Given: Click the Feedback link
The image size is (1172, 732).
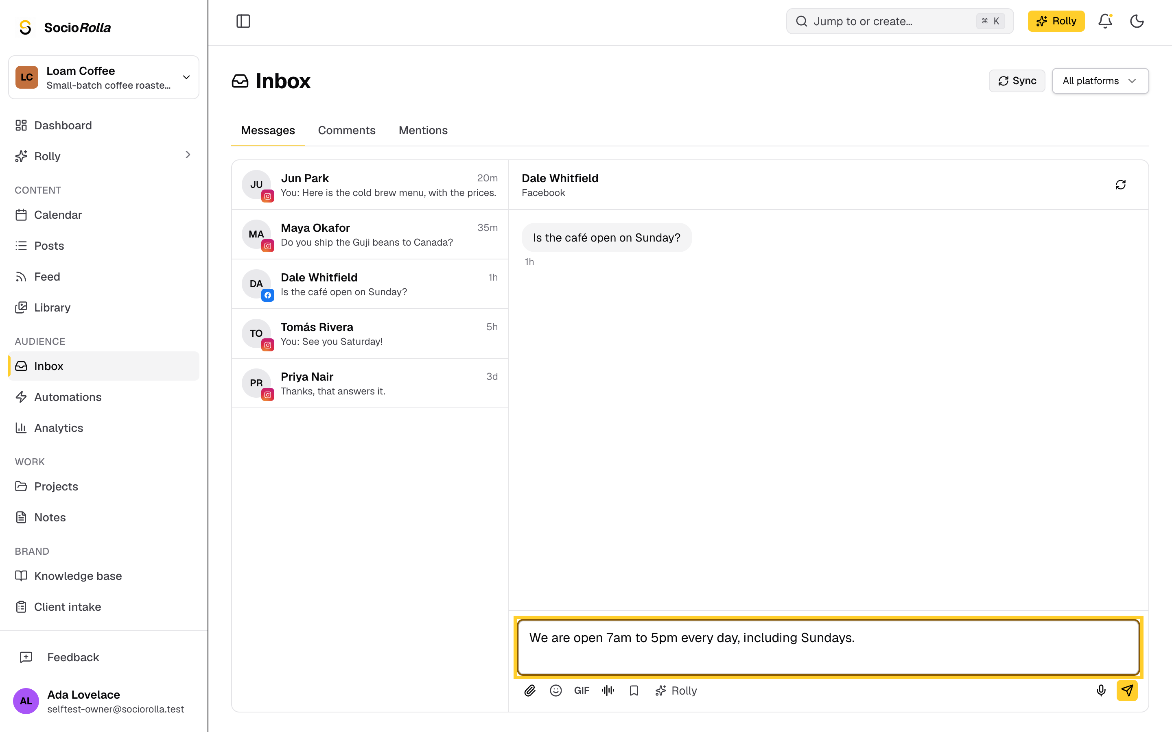Looking at the screenshot, I should point(104,658).
